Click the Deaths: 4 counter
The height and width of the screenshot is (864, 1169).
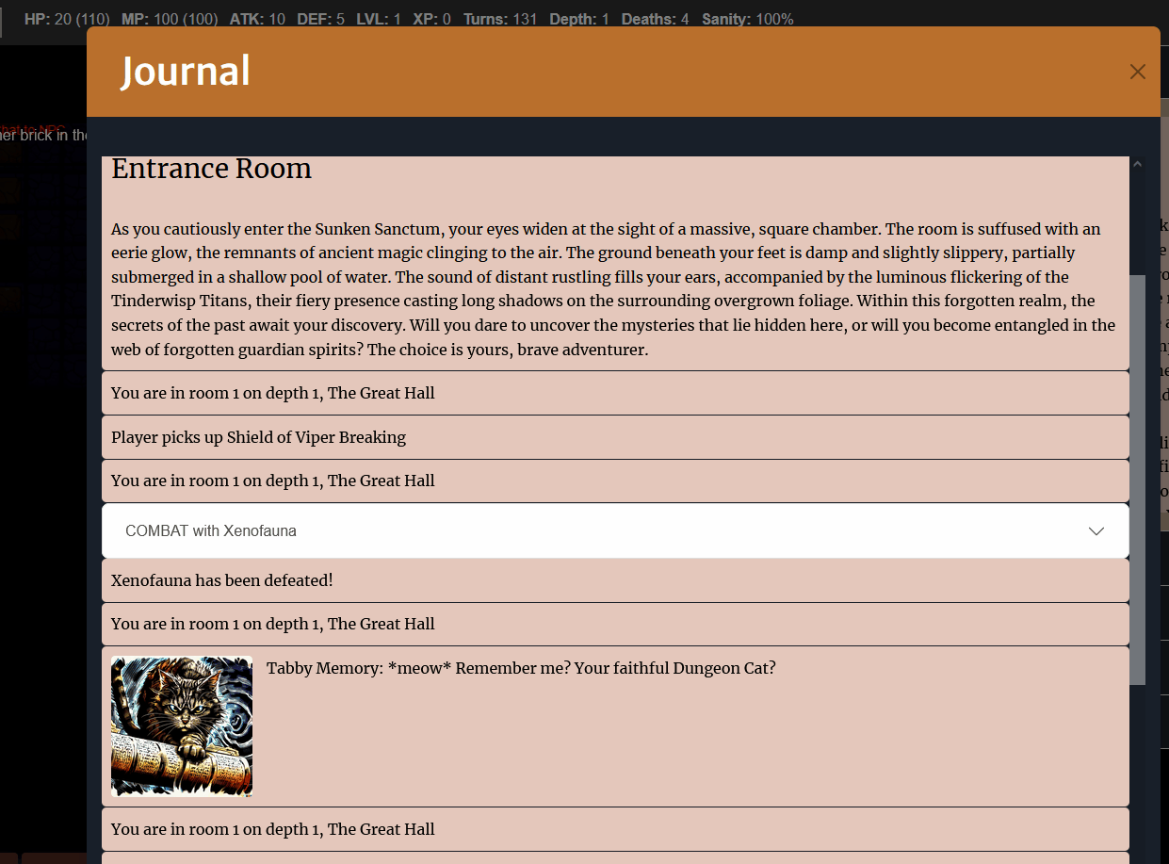pyautogui.click(x=655, y=19)
